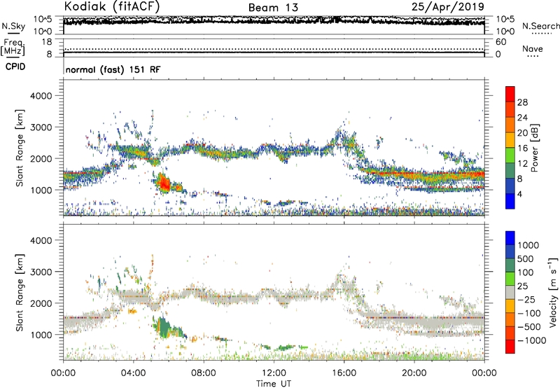Select the 'Beam 13' heading
This screenshot has height=388, width=560.
(273, 8)
